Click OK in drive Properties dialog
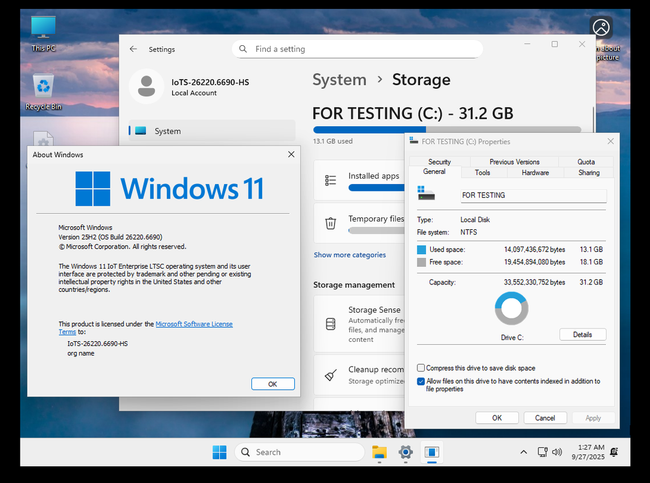The width and height of the screenshot is (650, 483). coord(497,418)
